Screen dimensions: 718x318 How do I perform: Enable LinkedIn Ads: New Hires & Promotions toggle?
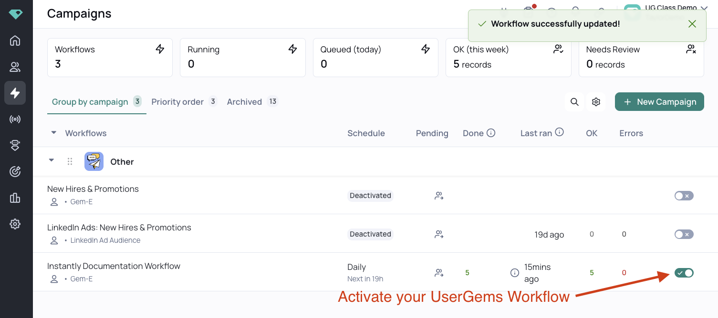click(x=684, y=234)
